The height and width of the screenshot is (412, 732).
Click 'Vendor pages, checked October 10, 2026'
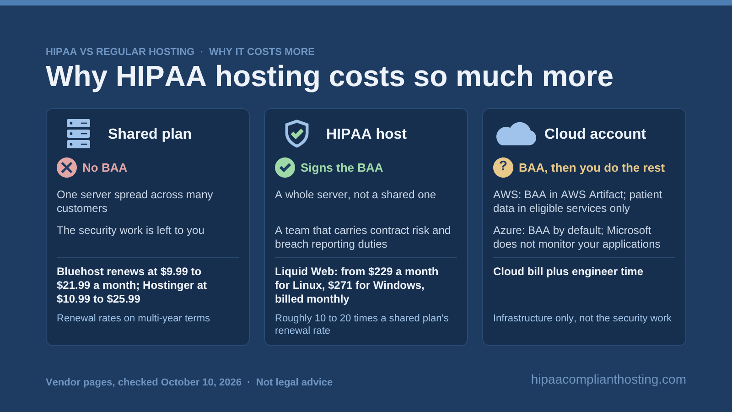click(144, 382)
